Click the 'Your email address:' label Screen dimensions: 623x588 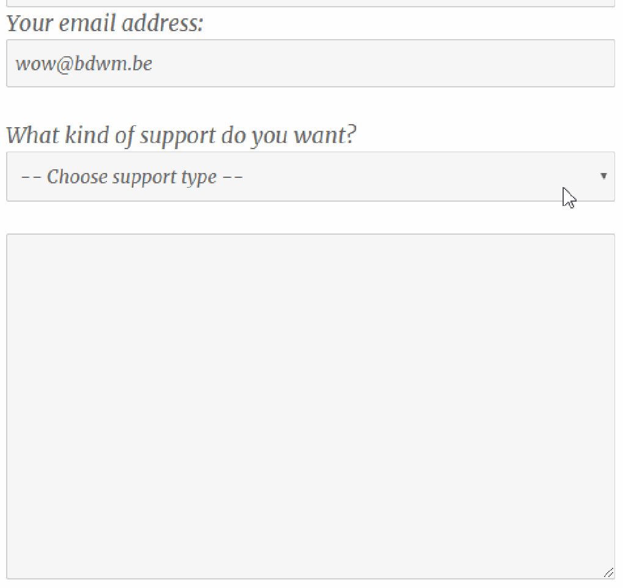click(105, 23)
